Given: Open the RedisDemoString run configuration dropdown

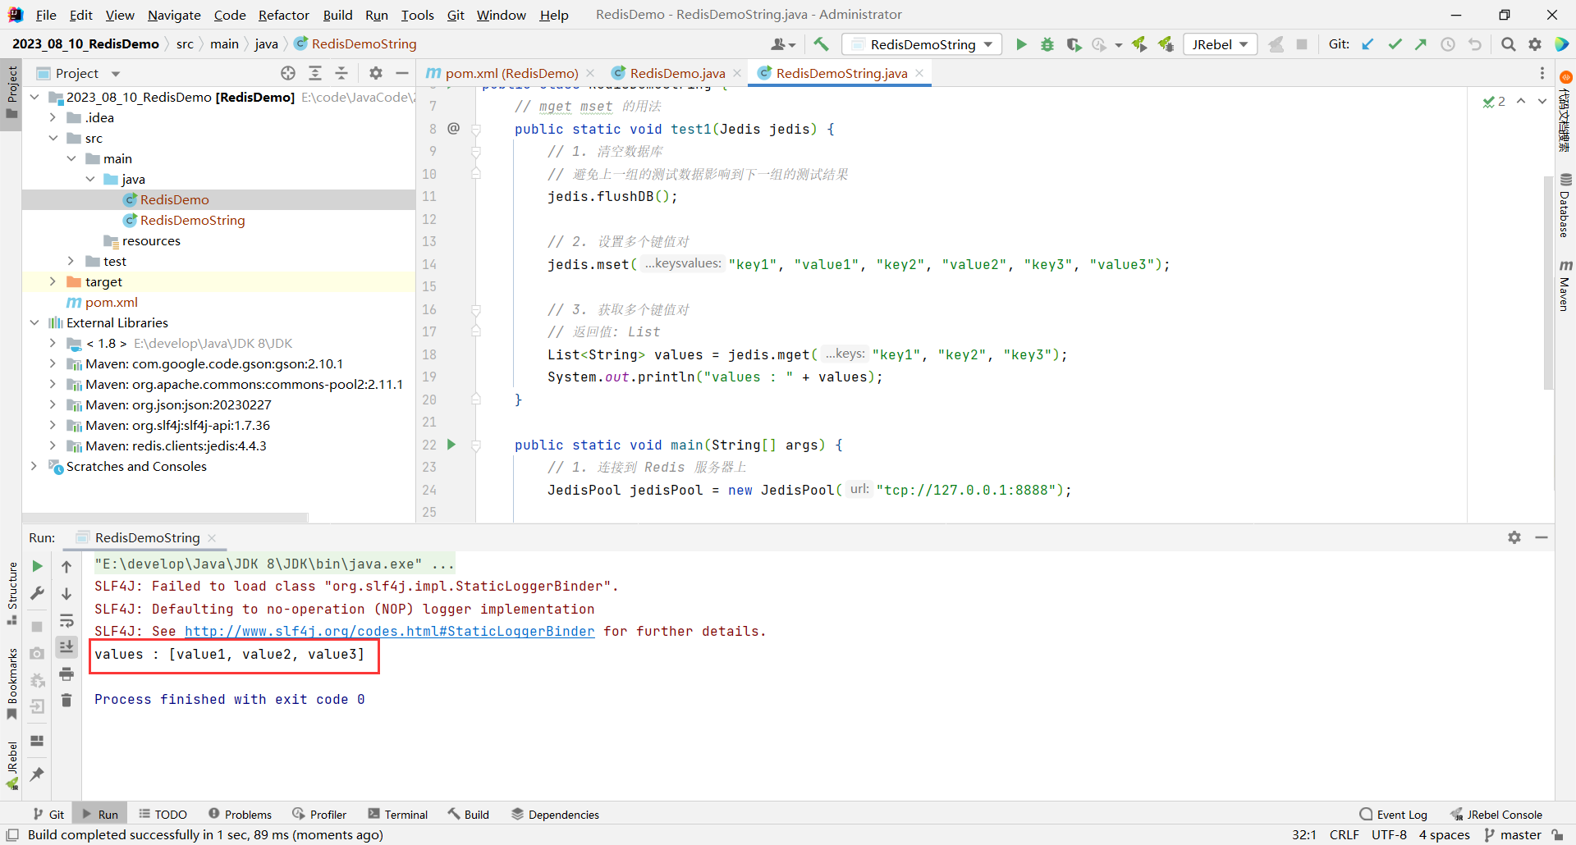Looking at the screenshot, I should pos(923,44).
